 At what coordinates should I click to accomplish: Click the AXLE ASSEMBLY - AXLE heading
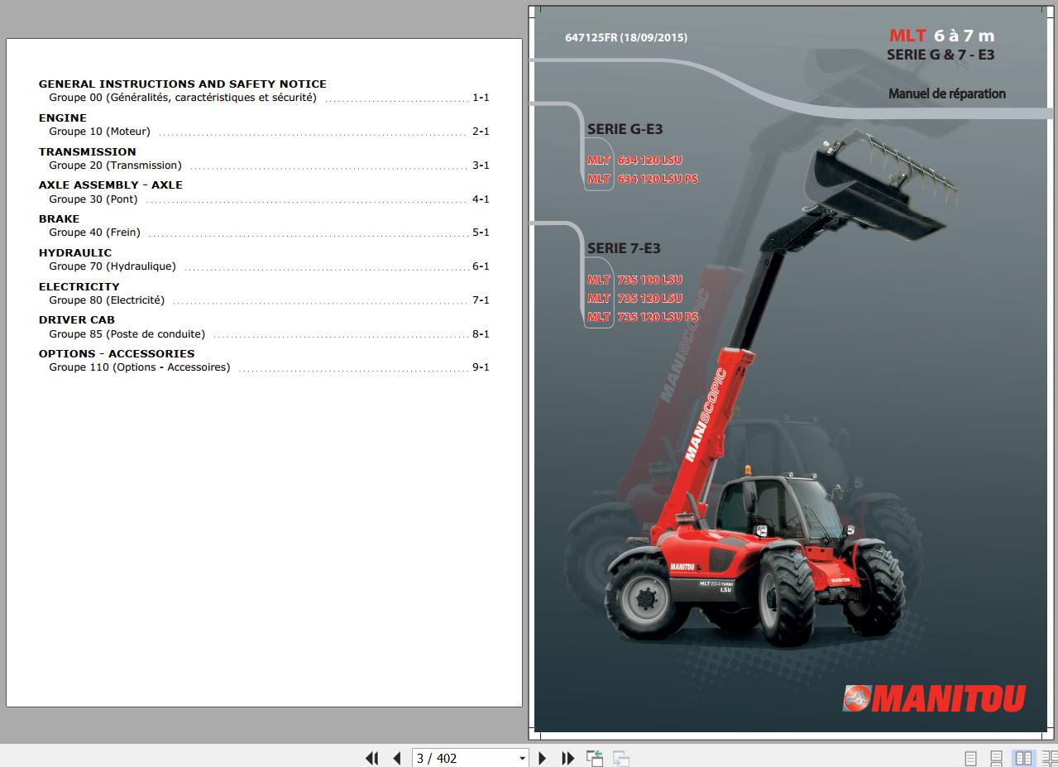(x=111, y=185)
